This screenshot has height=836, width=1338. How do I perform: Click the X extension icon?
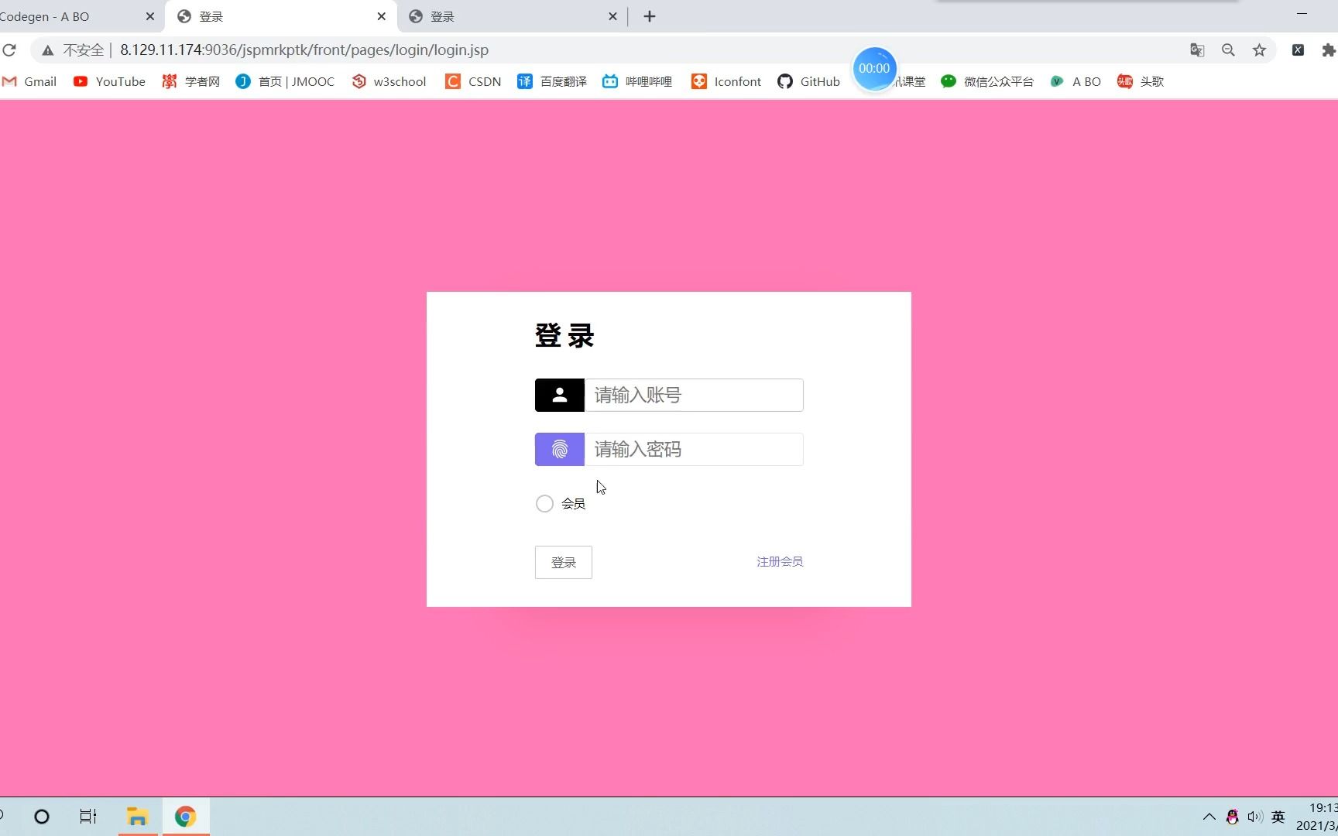pos(1298,50)
